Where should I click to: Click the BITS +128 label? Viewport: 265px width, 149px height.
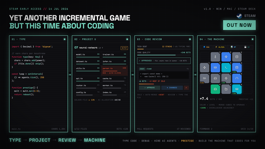pos(122,129)
